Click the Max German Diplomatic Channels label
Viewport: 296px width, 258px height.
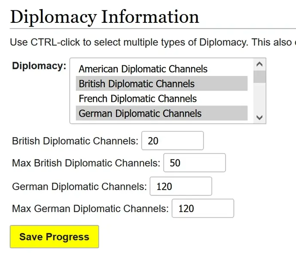pyautogui.click(x=90, y=209)
